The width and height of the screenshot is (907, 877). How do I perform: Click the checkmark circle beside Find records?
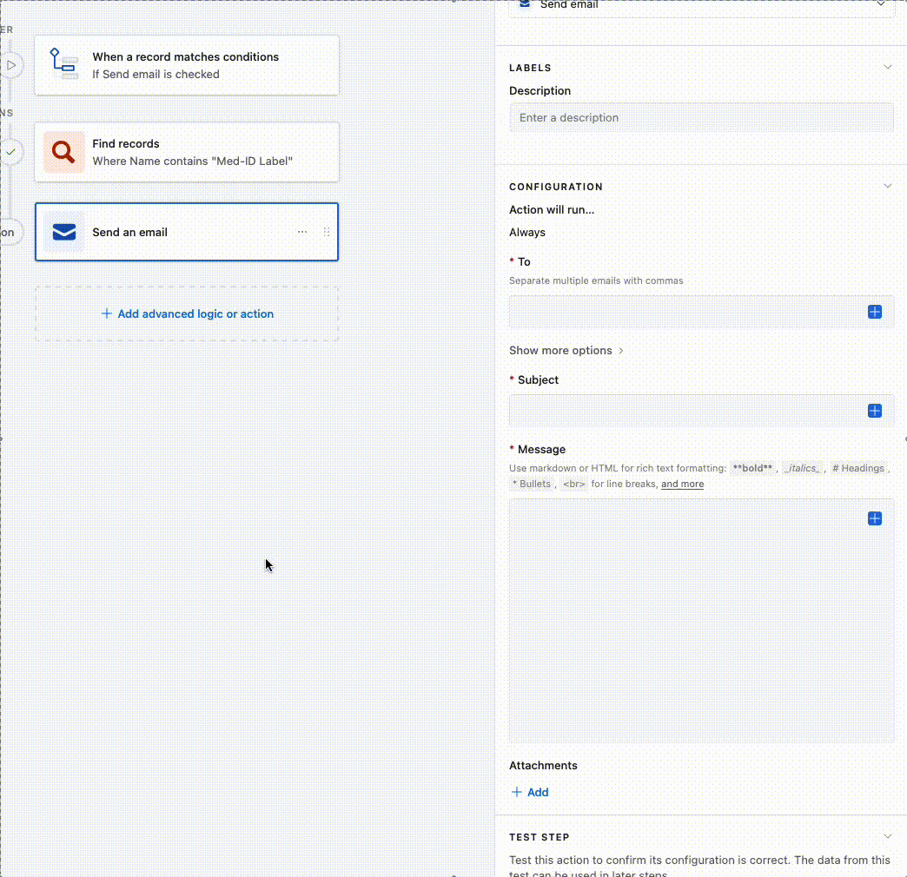pyautogui.click(x=10, y=152)
